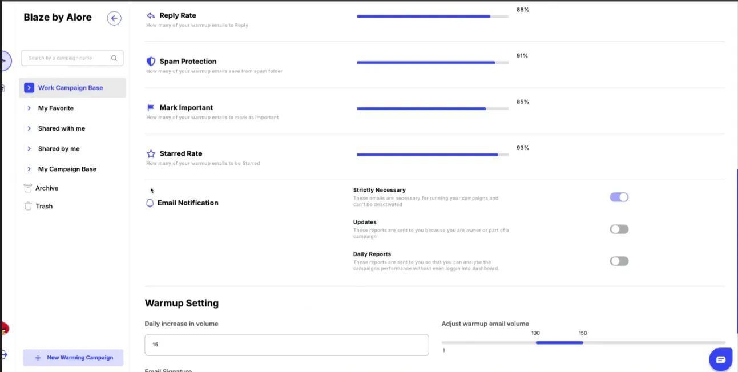Disable the Strictly Necessary email toggle

619,197
